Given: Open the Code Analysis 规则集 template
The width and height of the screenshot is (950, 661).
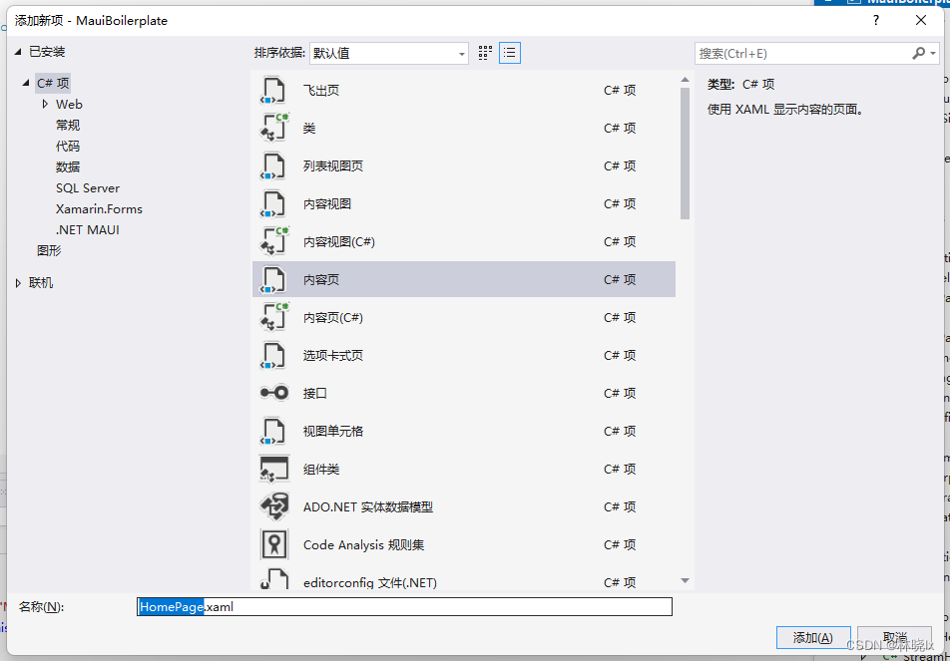Looking at the screenshot, I should [x=273, y=544].
